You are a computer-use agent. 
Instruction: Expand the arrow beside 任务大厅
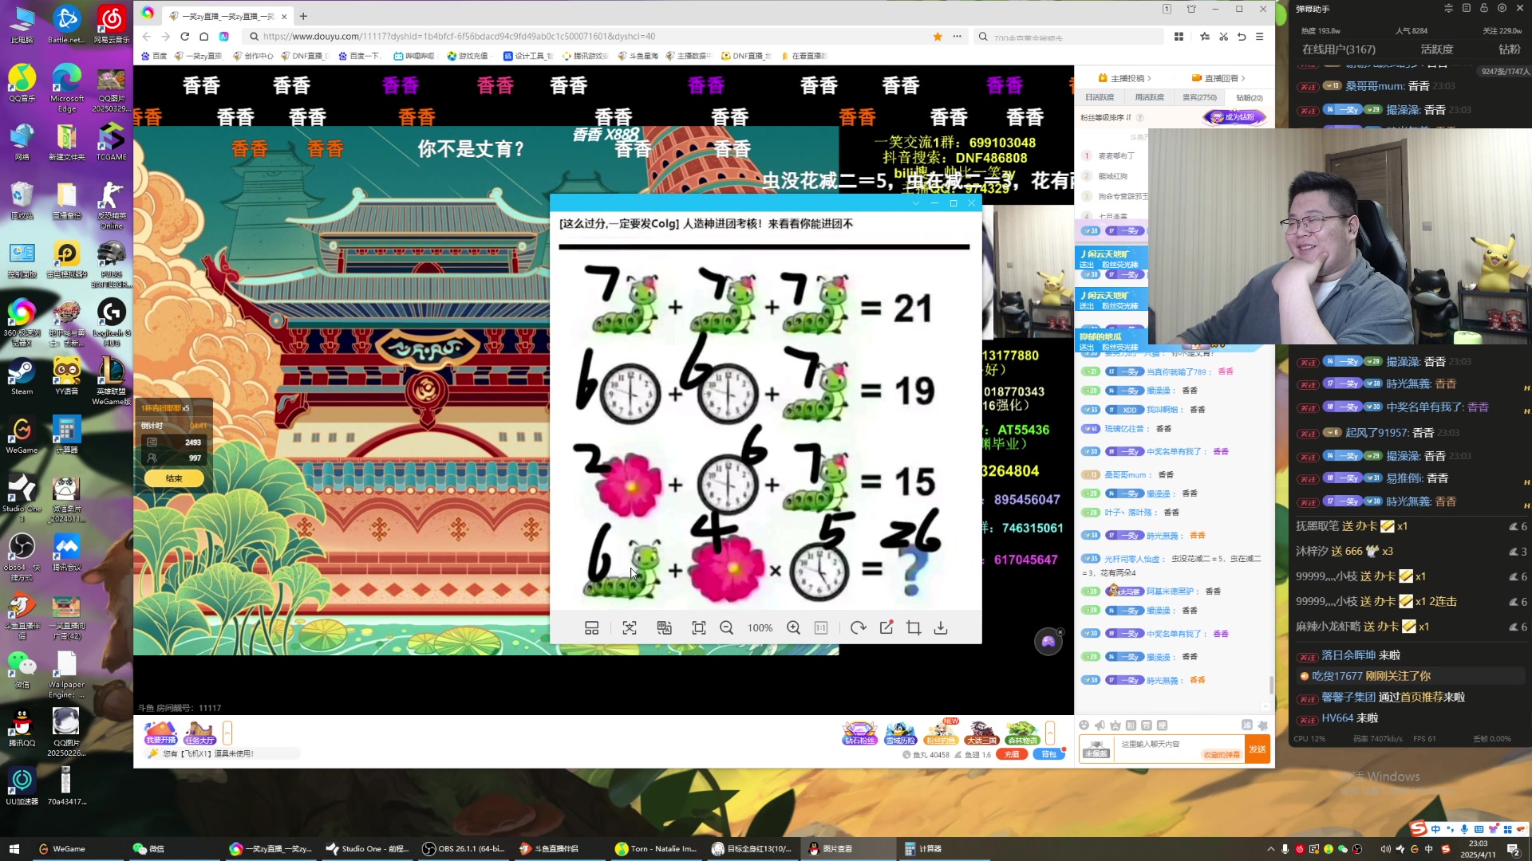tap(227, 733)
